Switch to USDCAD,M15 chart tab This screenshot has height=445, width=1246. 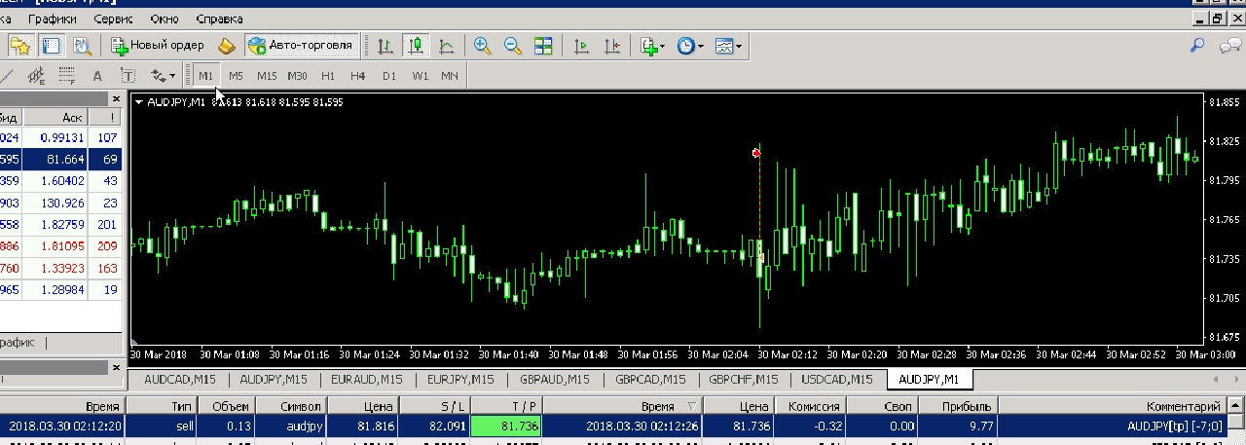(x=837, y=380)
